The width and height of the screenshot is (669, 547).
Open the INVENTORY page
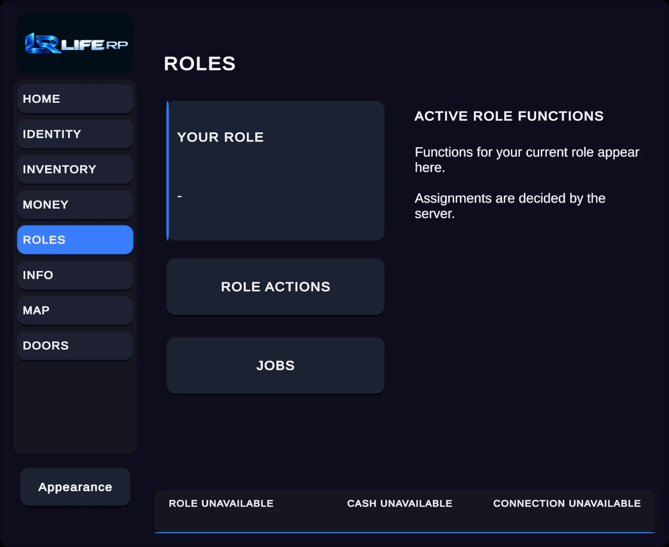75,169
